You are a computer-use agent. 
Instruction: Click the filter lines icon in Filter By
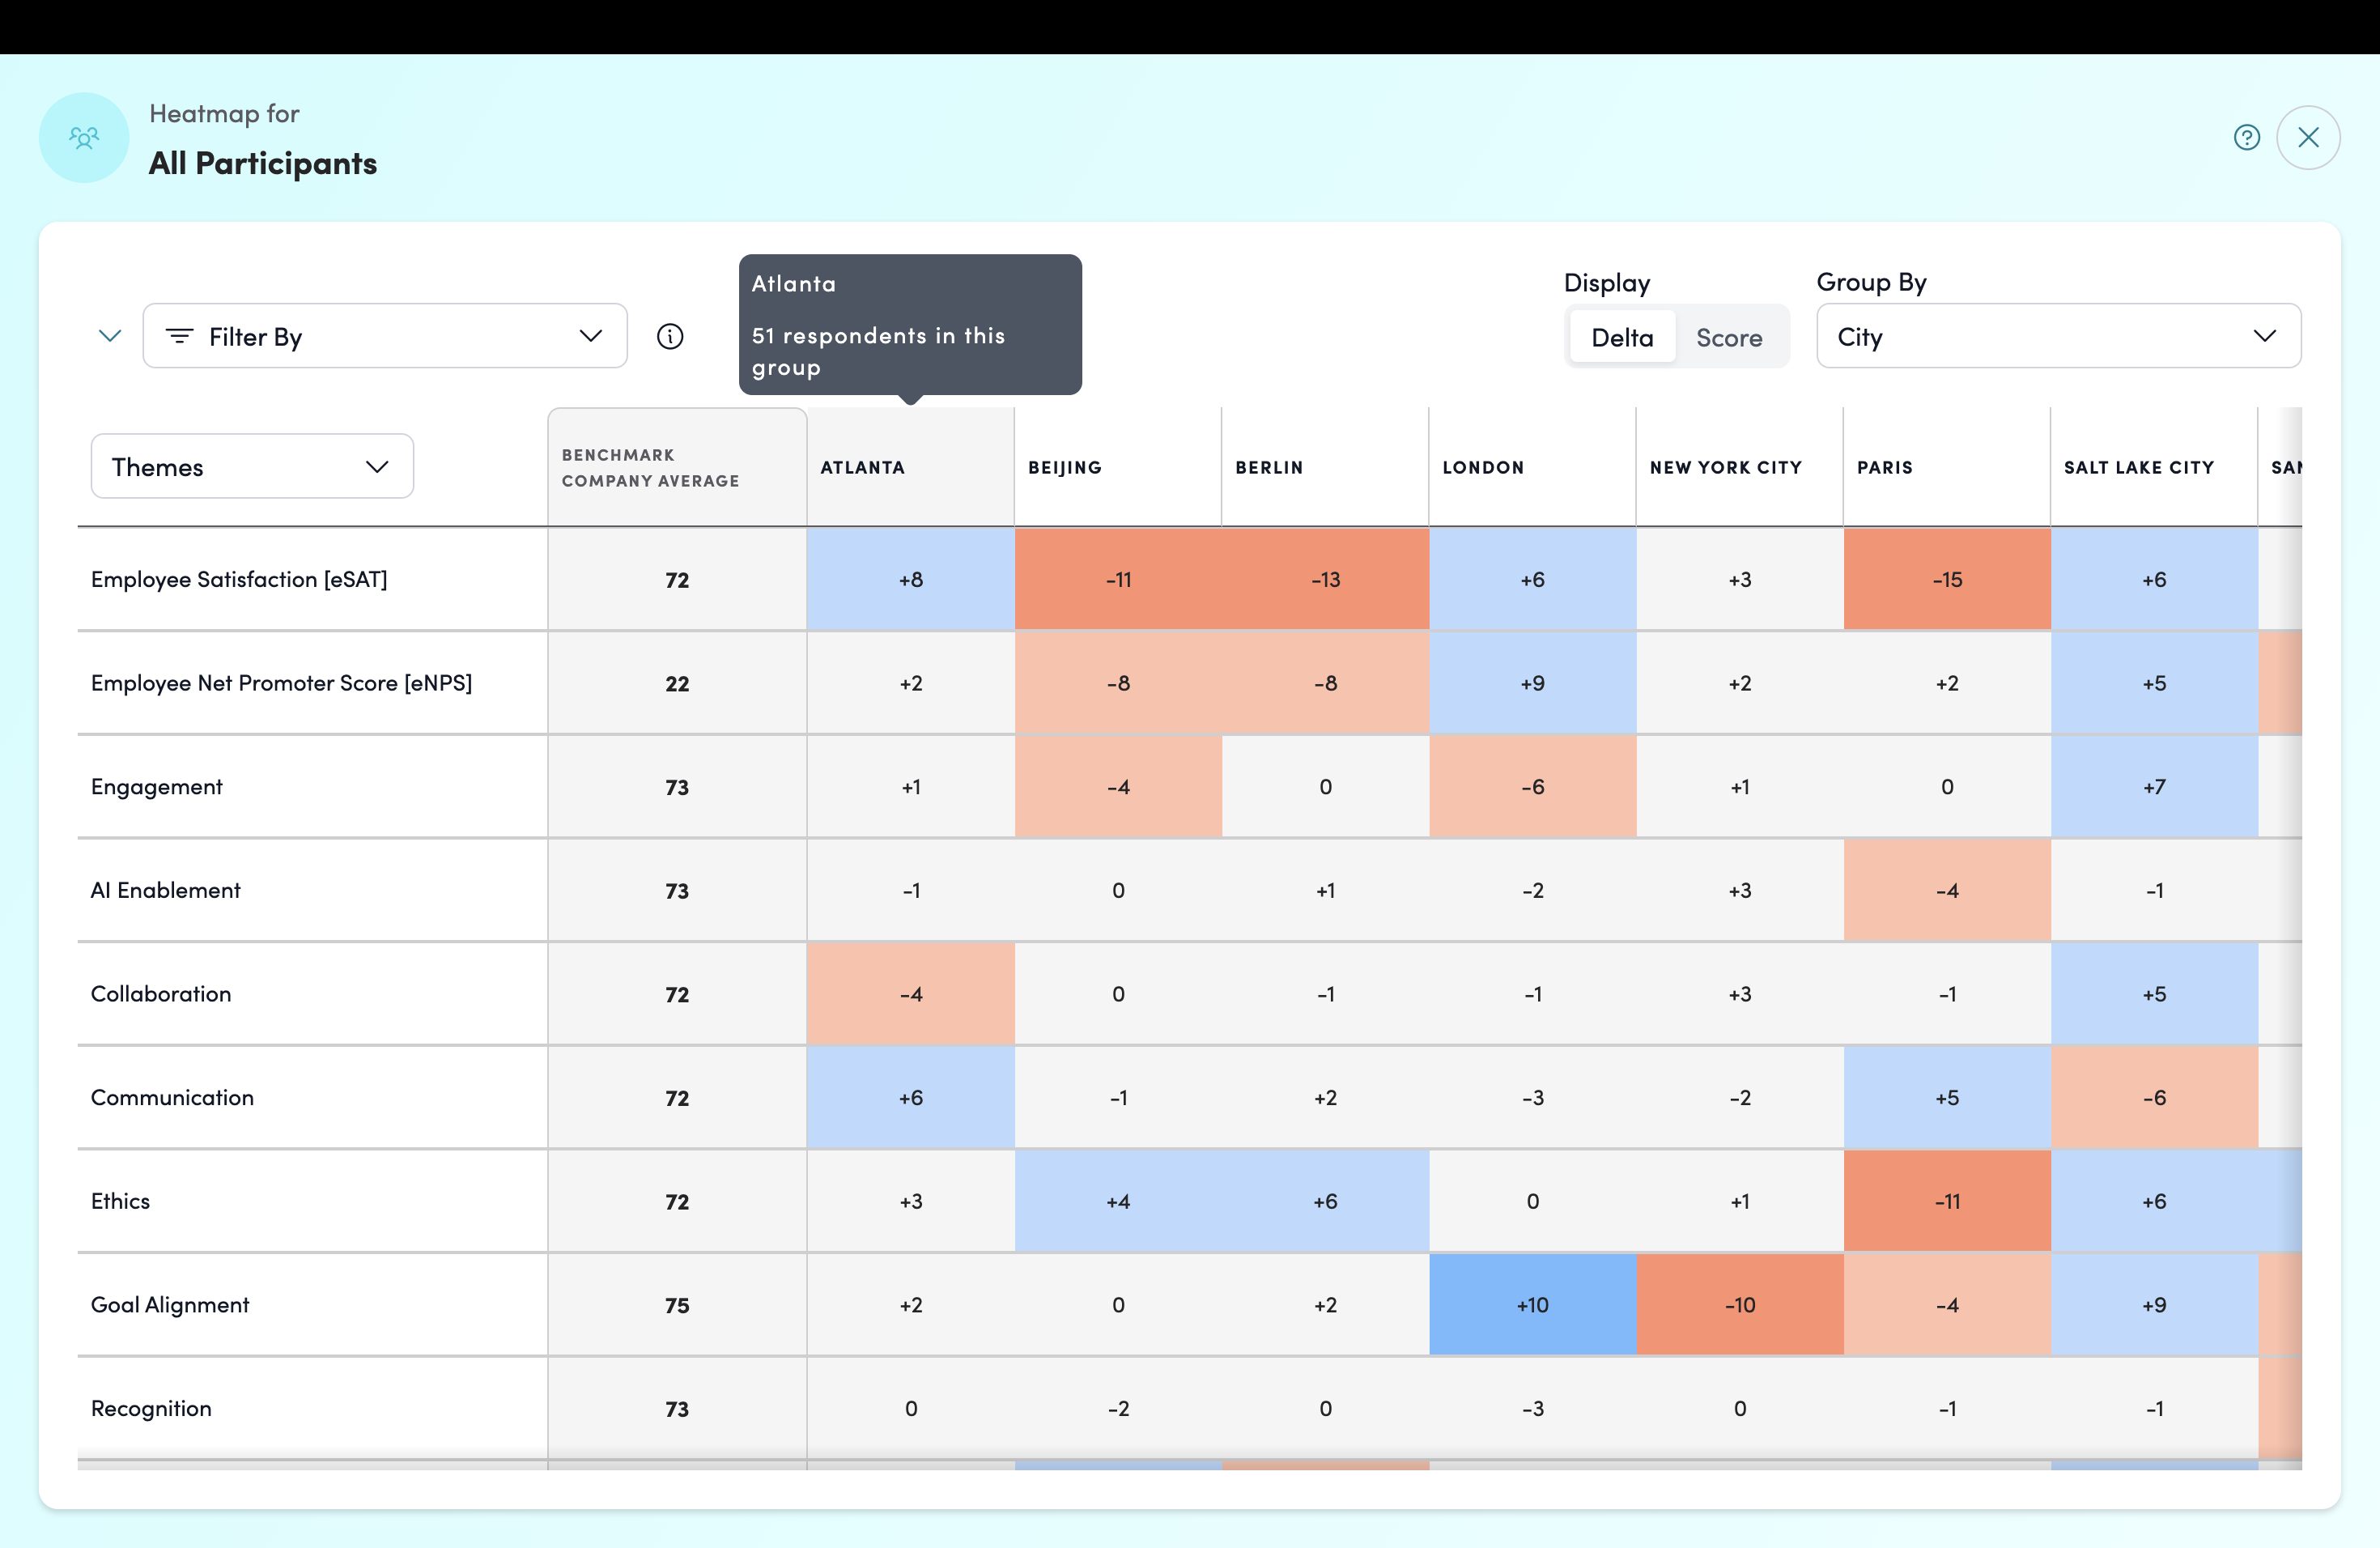click(x=179, y=336)
